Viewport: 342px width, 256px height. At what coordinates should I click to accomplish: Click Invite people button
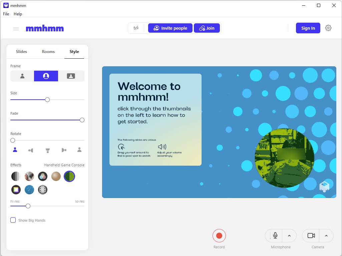pyautogui.click(x=170, y=28)
